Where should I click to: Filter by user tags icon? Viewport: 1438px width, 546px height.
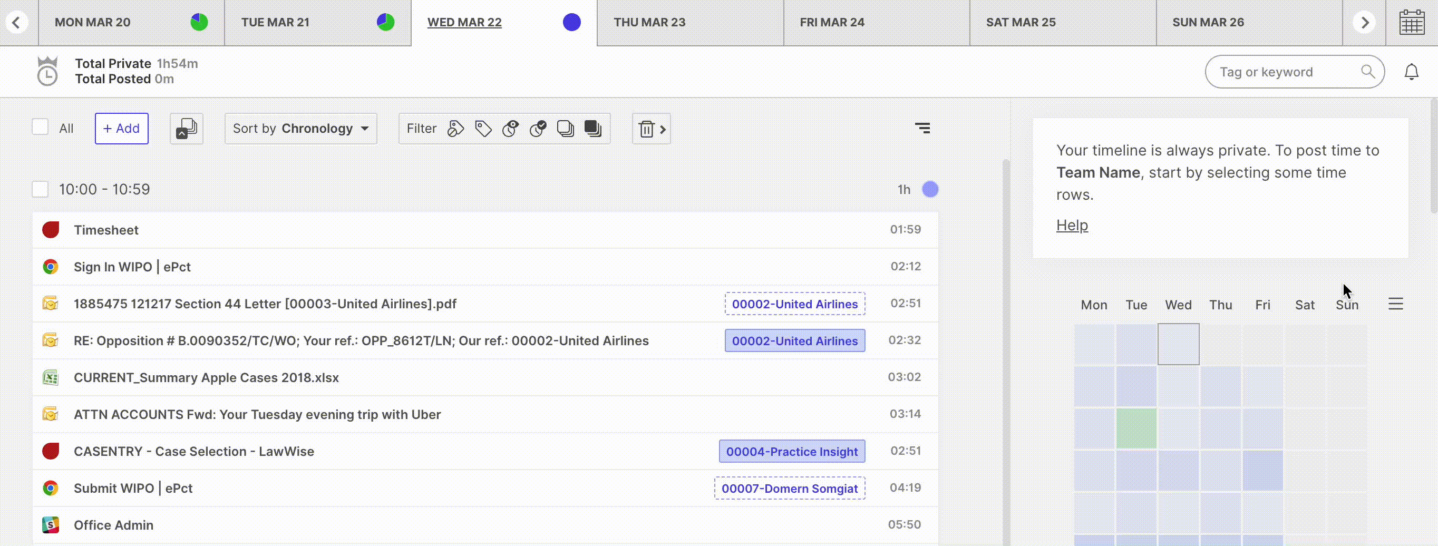(455, 129)
